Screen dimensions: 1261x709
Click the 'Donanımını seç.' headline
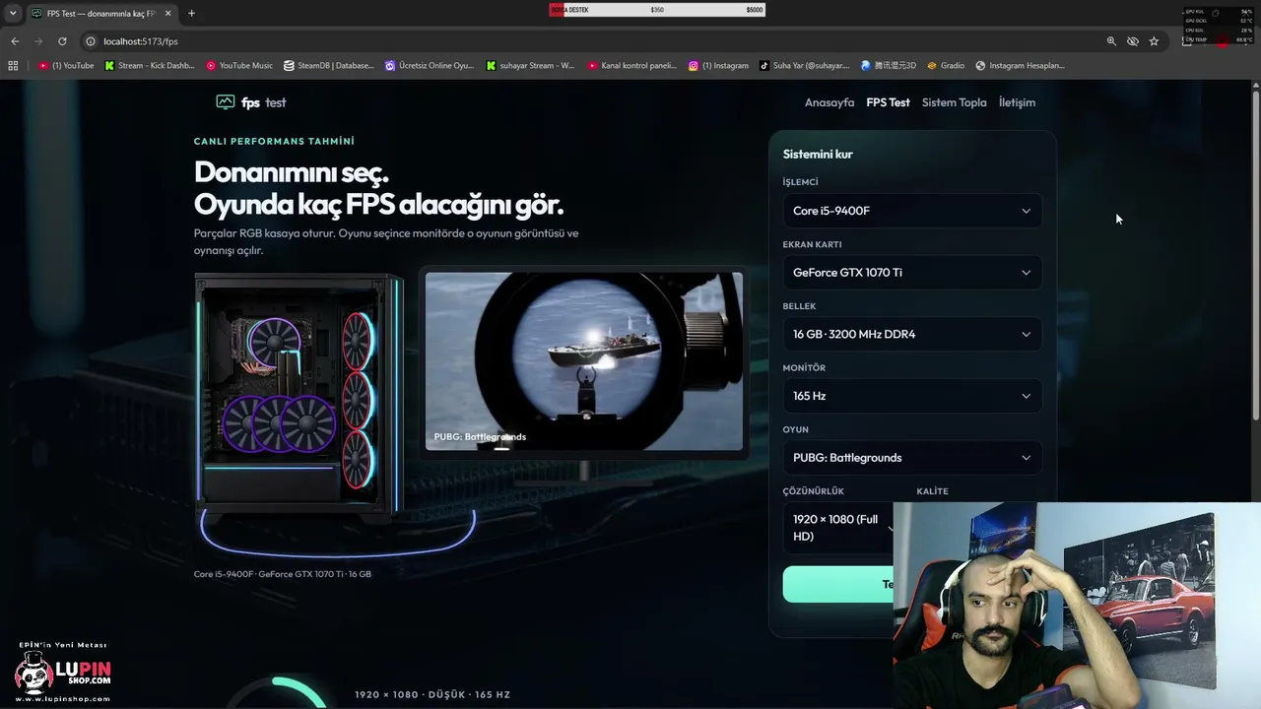(292, 171)
